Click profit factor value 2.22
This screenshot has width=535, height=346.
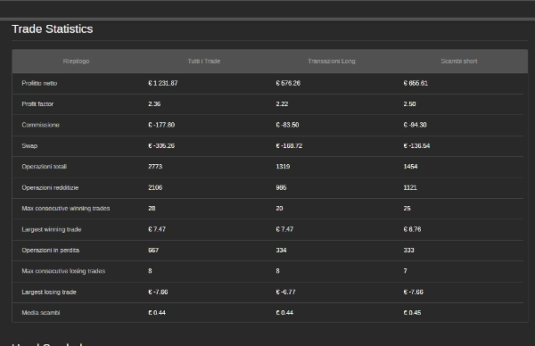pyautogui.click(x=282, y=104)
